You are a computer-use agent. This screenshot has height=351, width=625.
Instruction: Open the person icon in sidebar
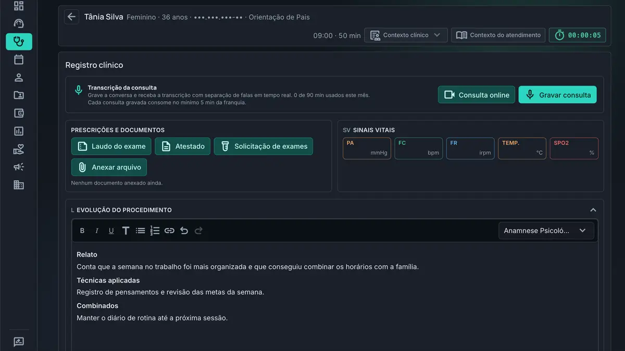(x=19, y=77)
